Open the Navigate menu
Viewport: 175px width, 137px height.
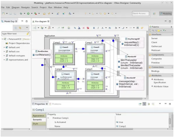click(25, 8)
